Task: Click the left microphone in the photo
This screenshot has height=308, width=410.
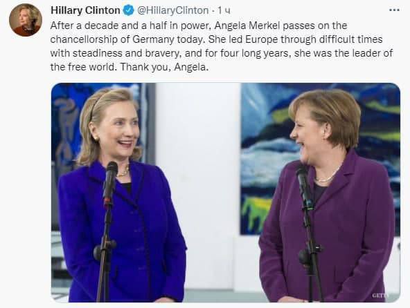Action: pyautogui.click(x=110, y=181)
